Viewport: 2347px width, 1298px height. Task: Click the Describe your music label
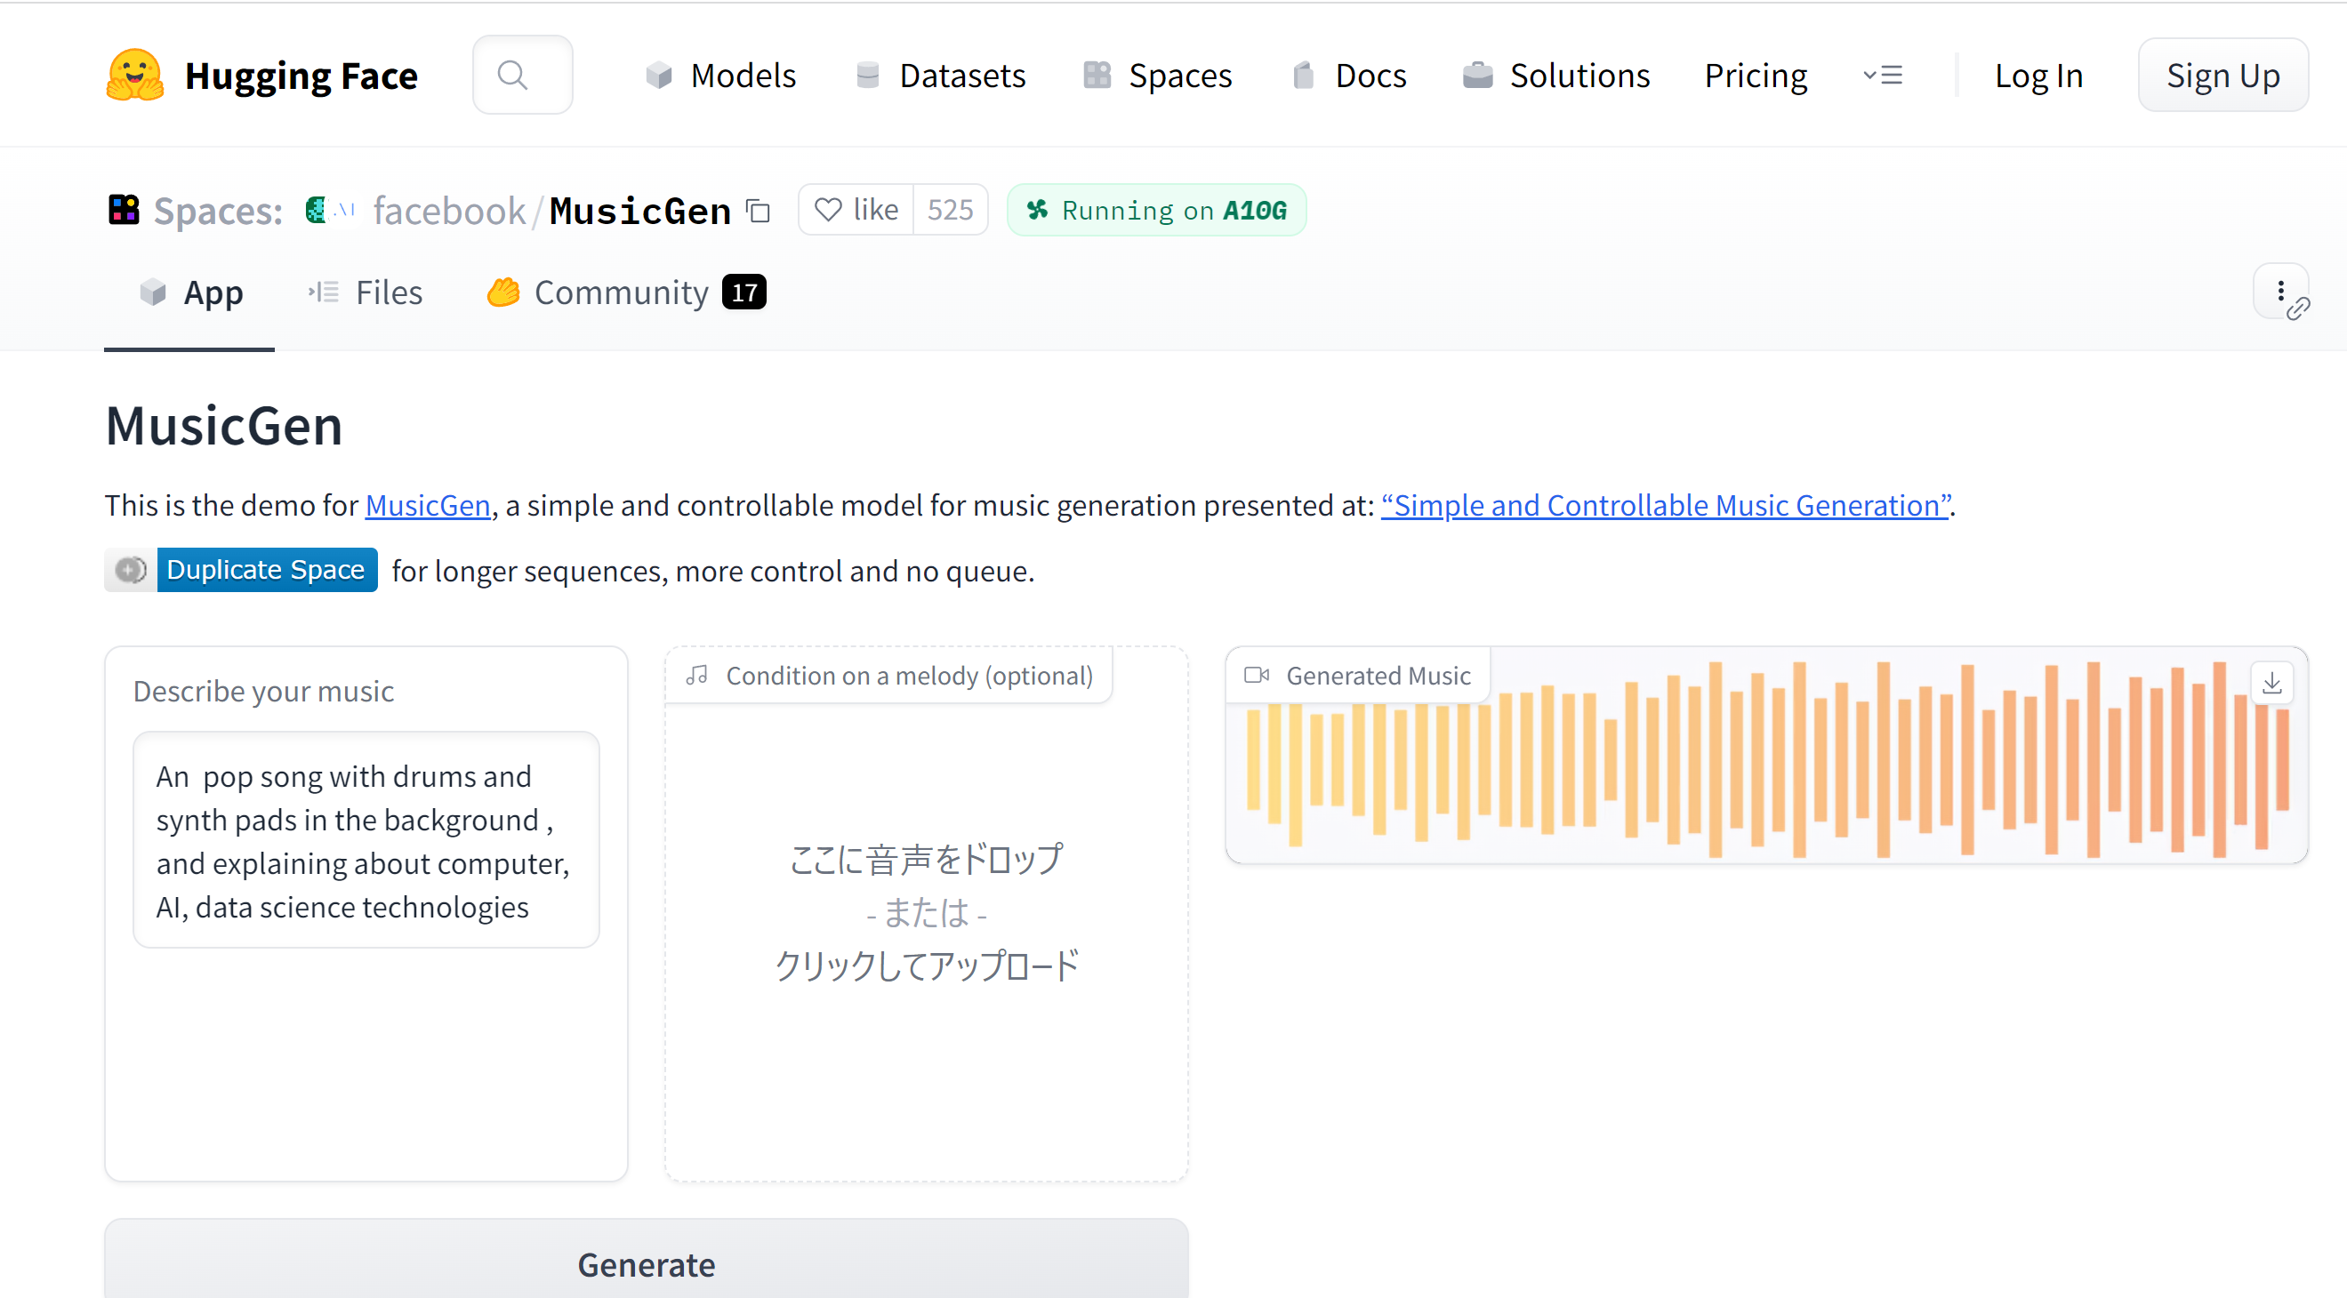pos(263,692)
